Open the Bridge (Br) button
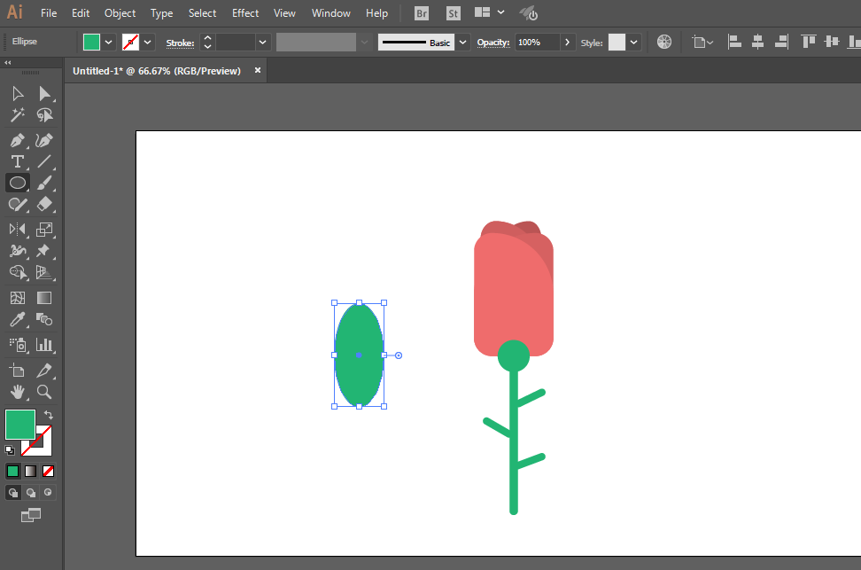 pyautogui.click(x=422, y=13)
